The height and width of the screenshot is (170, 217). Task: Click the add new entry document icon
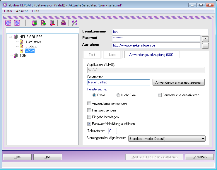coord(43,23)
